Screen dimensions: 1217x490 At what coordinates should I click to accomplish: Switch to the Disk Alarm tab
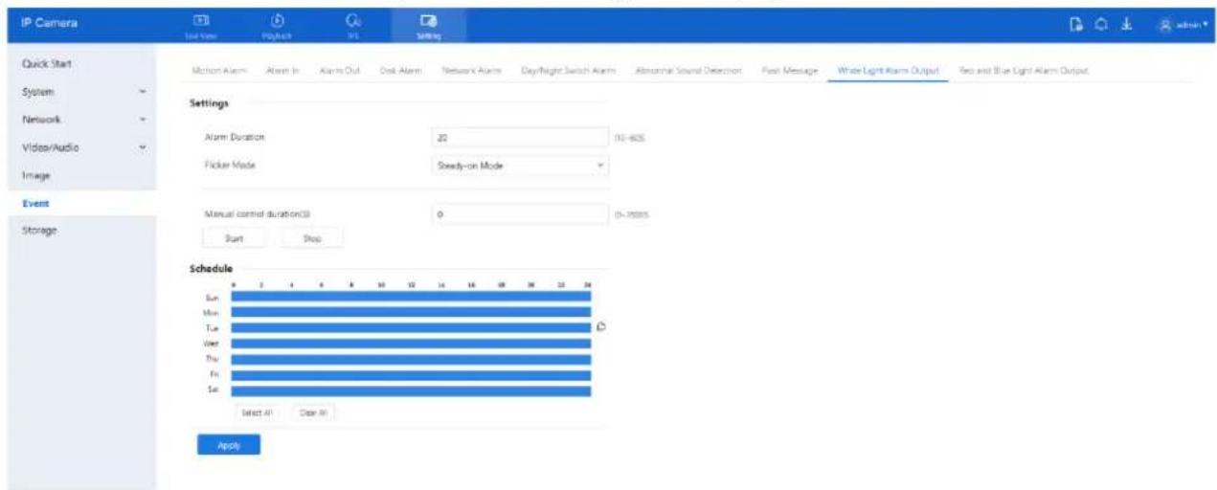pyautogui.click(x=402, y=72)
